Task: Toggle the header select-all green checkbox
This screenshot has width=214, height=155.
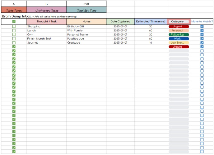Action: point(14,22)
